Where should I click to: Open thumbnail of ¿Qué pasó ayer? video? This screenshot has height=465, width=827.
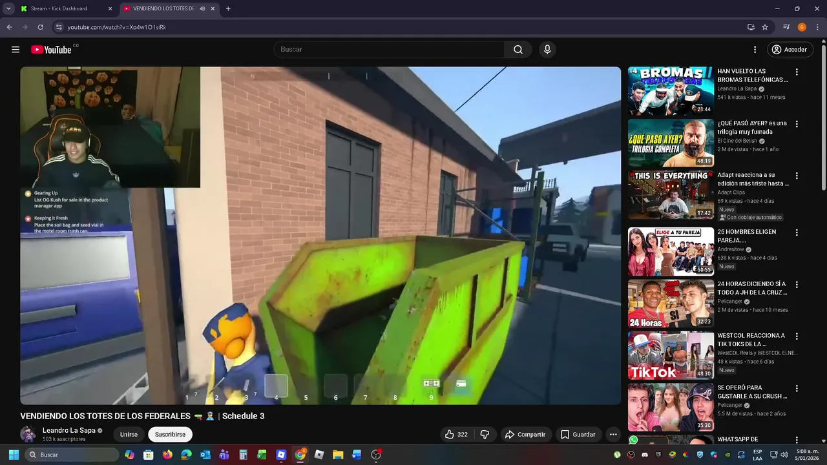point(671,143)
